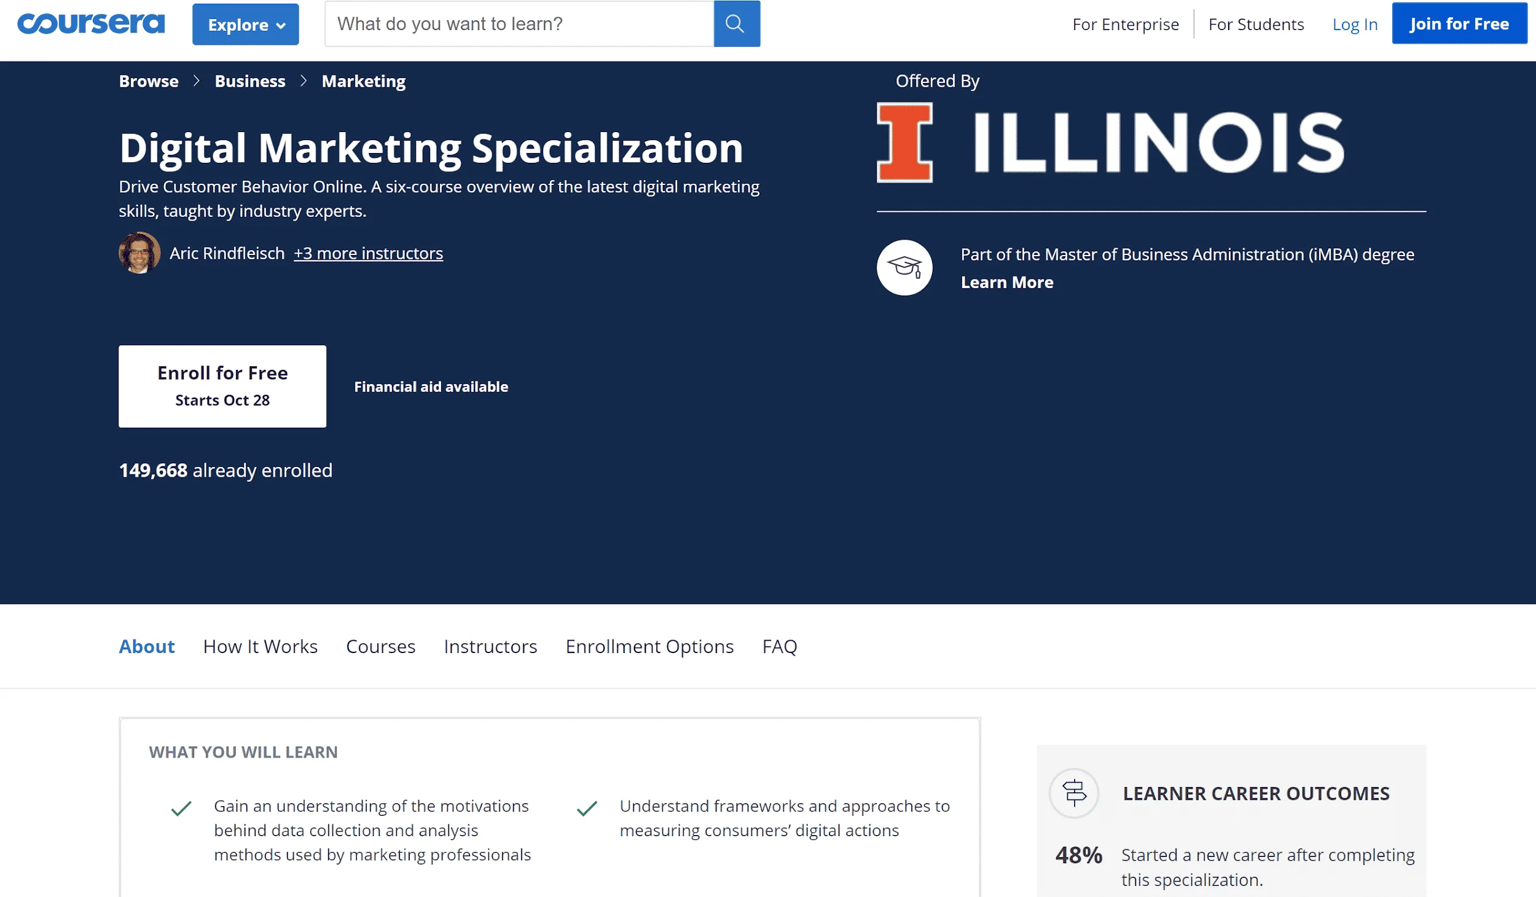Click the Join for Free button
This screenshot has width=1536, height=897.
point(1459,24)
